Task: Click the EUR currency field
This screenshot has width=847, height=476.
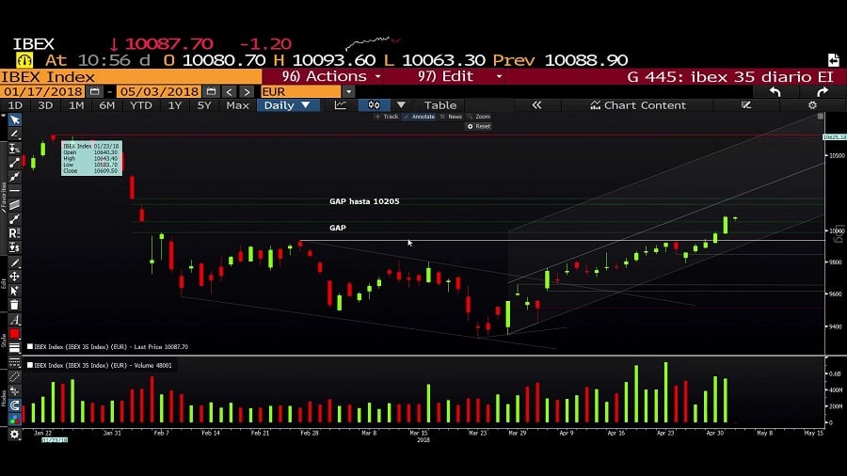Action: [301, 92]
